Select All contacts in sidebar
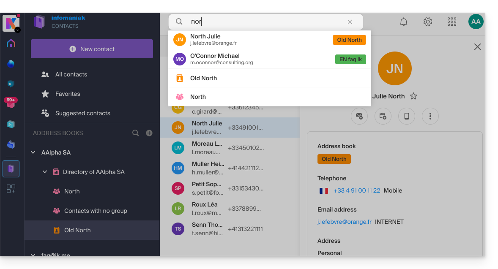 coord(71,74)
